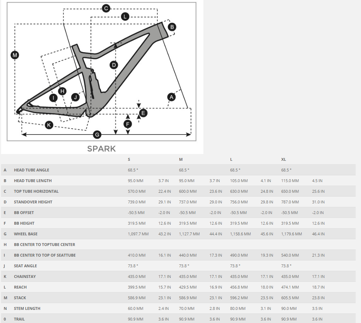Select the 1,179.6 MM wheelbase value

pyautogui.click(x=291, y=234)
